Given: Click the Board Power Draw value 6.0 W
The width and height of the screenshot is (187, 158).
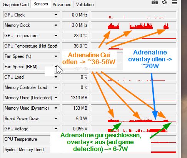Looking at the screenshot, I should [x=75, y=118].
